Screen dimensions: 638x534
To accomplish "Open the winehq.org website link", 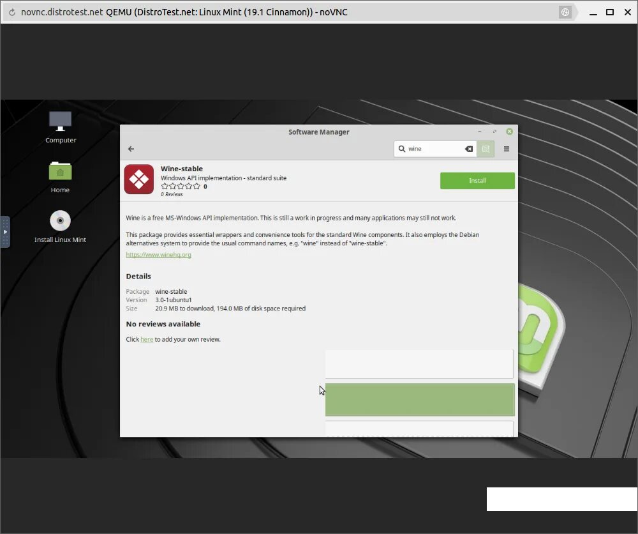I will coord(158,255).
